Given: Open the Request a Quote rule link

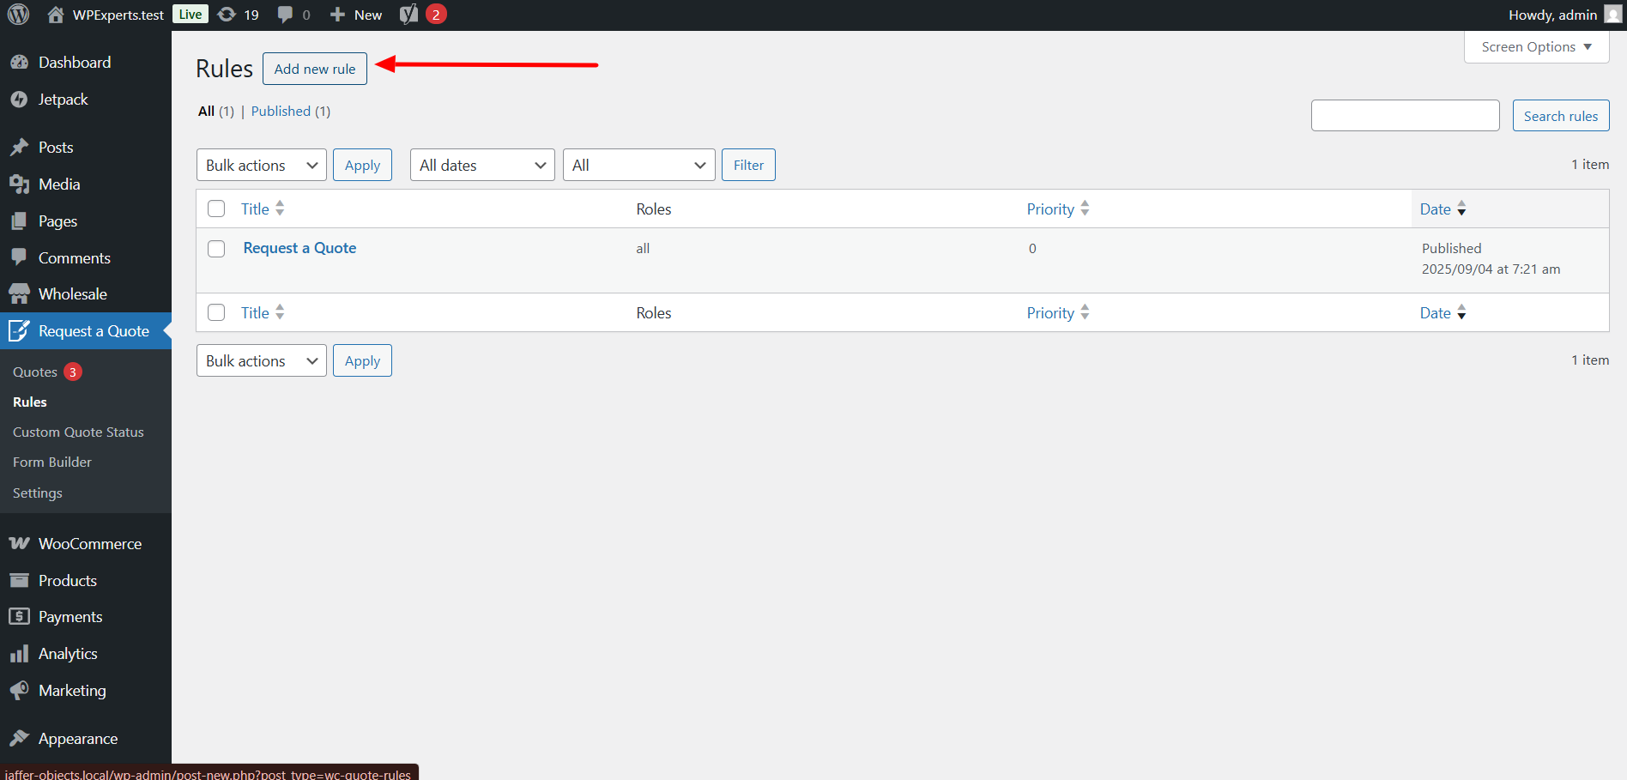Looking at the screenshot, I should click(299, 248).
